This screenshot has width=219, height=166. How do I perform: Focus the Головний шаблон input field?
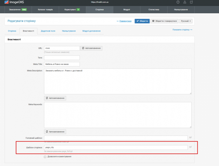pos(116,138)
